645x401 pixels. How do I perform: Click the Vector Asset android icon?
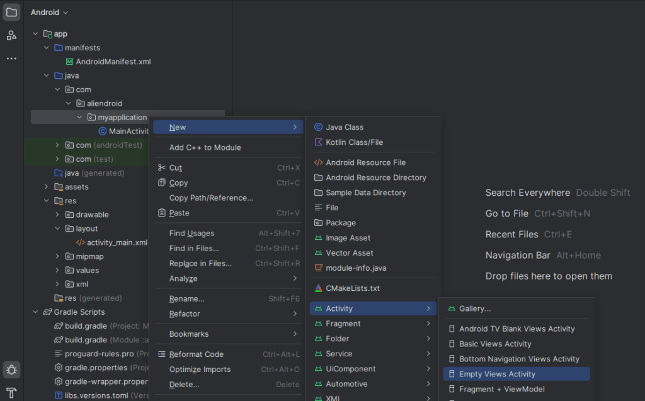click(x=318, y=253)
